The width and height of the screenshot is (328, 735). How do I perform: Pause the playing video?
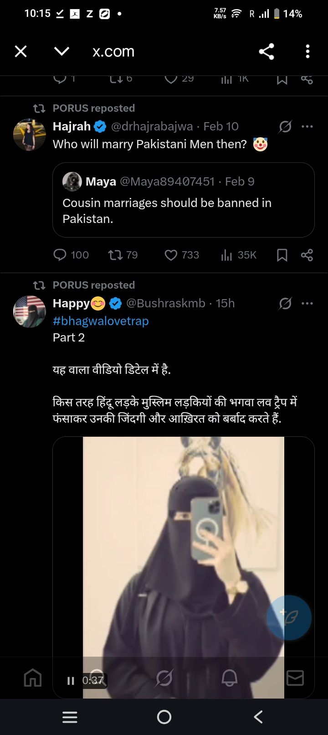tap(71, 681)
